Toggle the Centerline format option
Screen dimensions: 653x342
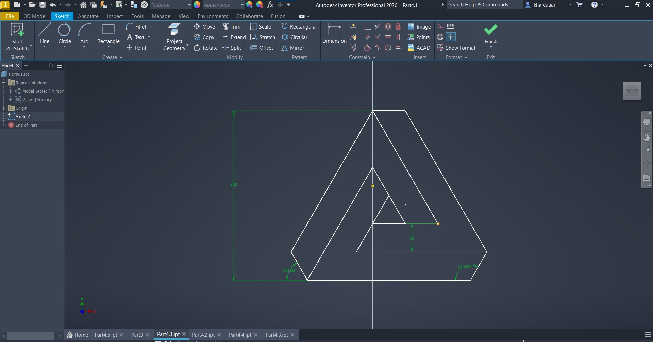tap(440, 37)
